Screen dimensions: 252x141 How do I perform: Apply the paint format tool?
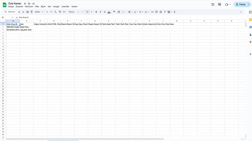click(x=32, y=12)
